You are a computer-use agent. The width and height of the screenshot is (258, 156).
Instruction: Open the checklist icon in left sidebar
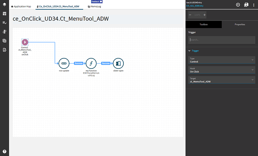pyautogui.click(x=4, y=23)
